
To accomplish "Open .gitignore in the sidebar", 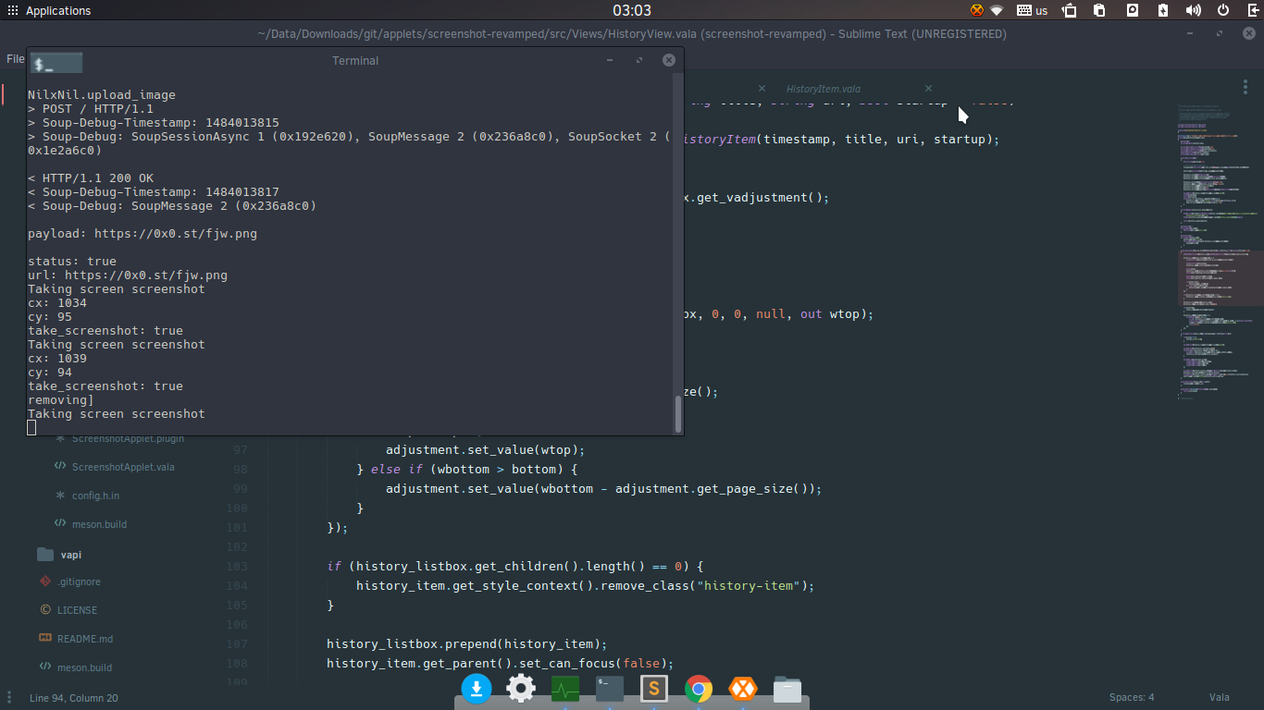I will 79,581.
